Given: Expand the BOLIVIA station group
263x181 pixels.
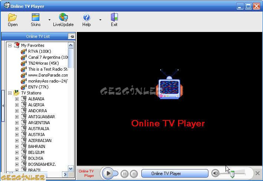Looking at the screenshot, I should (17, 158).
